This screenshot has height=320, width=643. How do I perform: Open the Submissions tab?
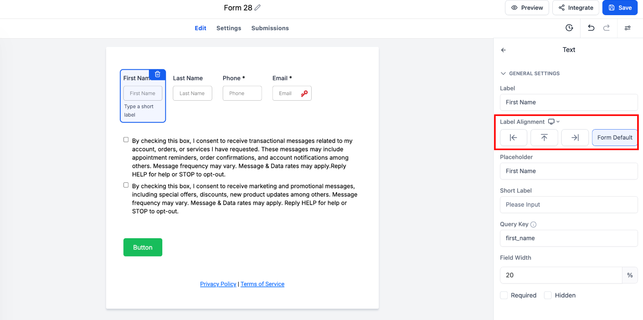click(270, 28)
